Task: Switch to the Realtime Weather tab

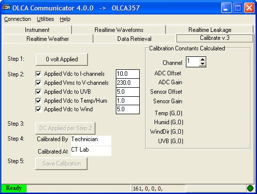Action: 48,39
